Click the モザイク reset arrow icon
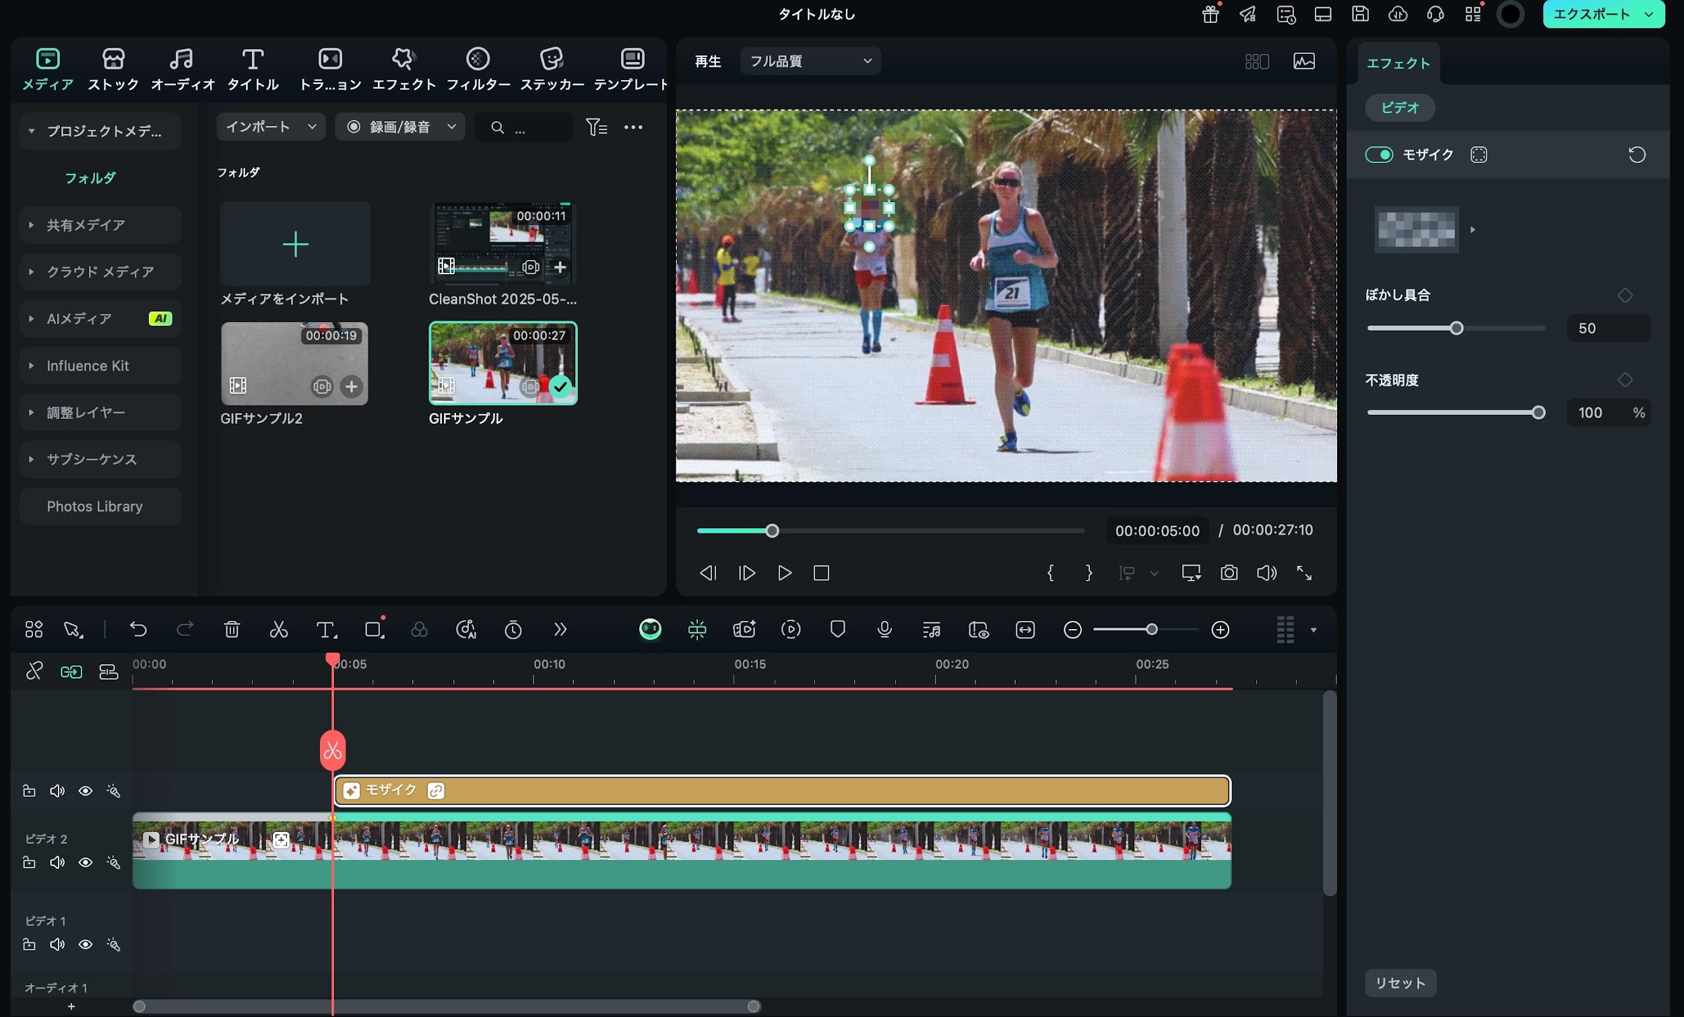1684x1017 pixels. click(1636, 154)
